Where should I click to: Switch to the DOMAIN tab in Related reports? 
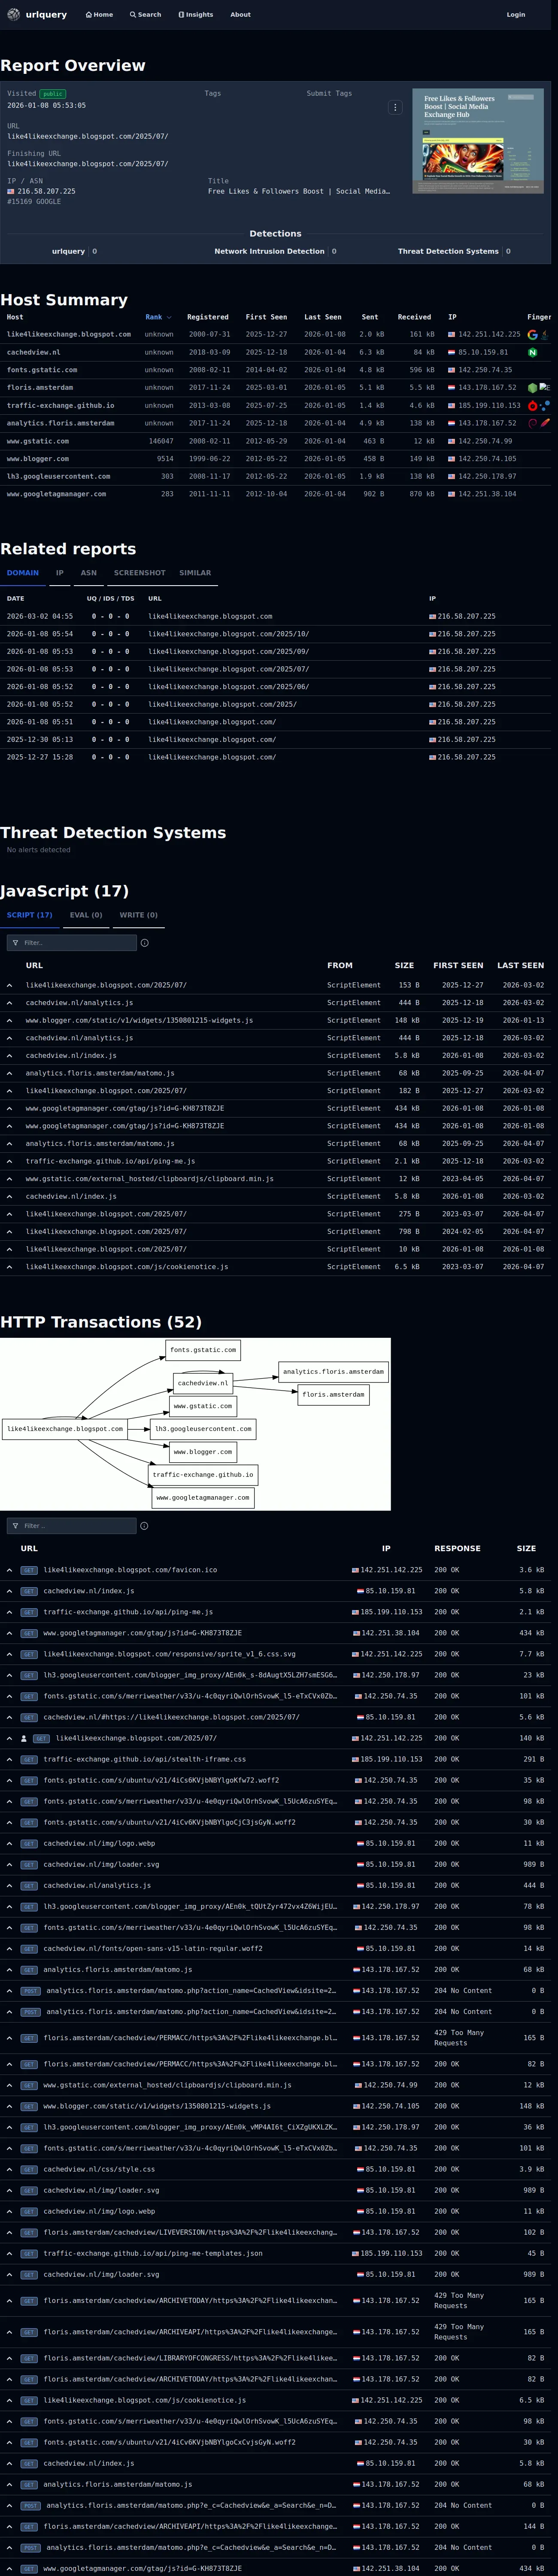(x=23, y=573)
